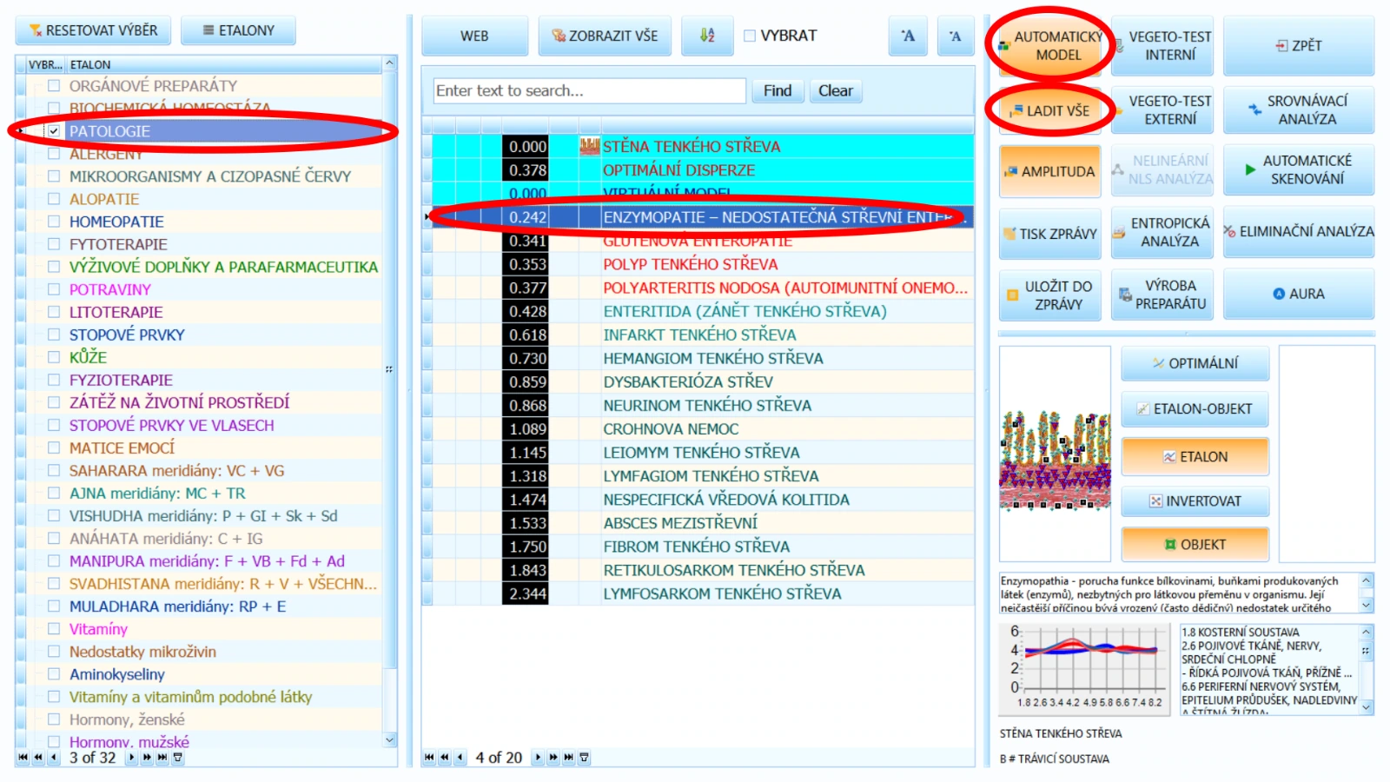This screenshot has height=782, width=1390.
Task: Click the decrease font size icon
Action: click(x=955, y=36)
